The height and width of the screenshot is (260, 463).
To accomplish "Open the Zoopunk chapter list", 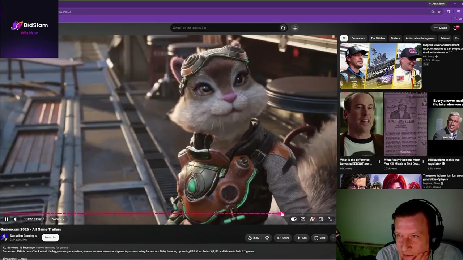I will click(x=57, y=219).
